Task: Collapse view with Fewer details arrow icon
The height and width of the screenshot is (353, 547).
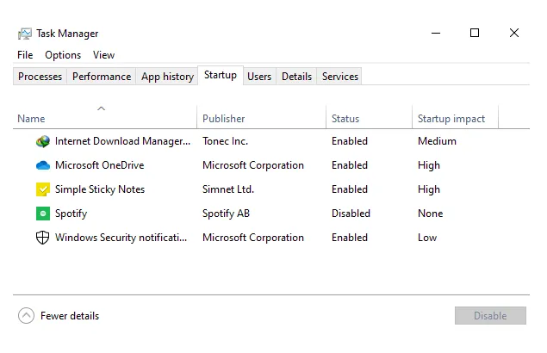Action: (26, 316)
